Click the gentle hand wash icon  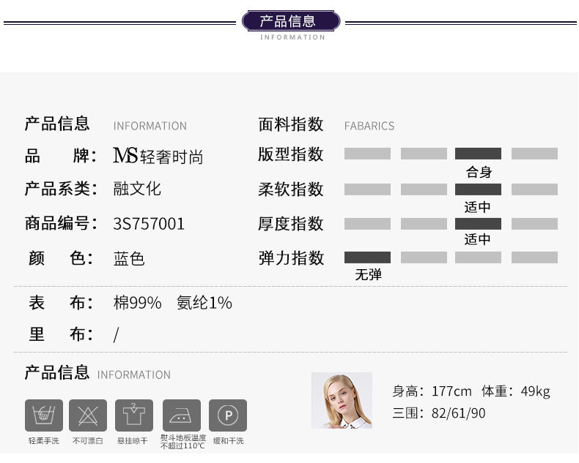[x=43, y=415]
